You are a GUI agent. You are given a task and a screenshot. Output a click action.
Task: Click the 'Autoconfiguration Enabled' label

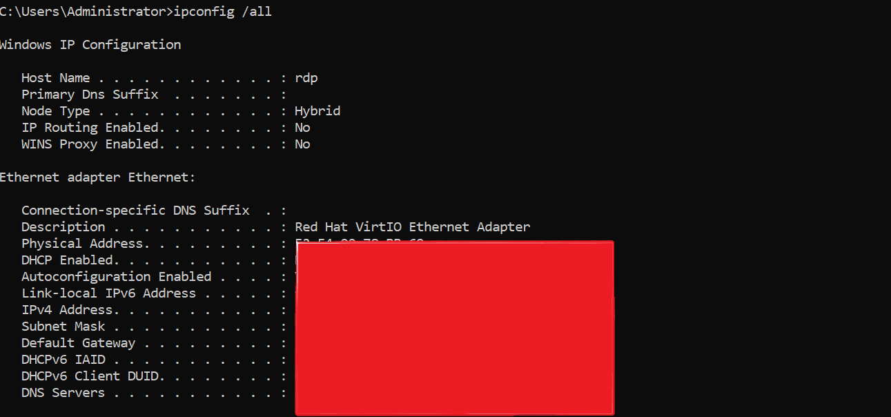coord(117,277)
